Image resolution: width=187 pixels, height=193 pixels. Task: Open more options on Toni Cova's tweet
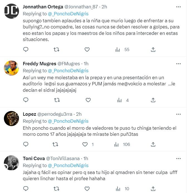coord(178,158)
